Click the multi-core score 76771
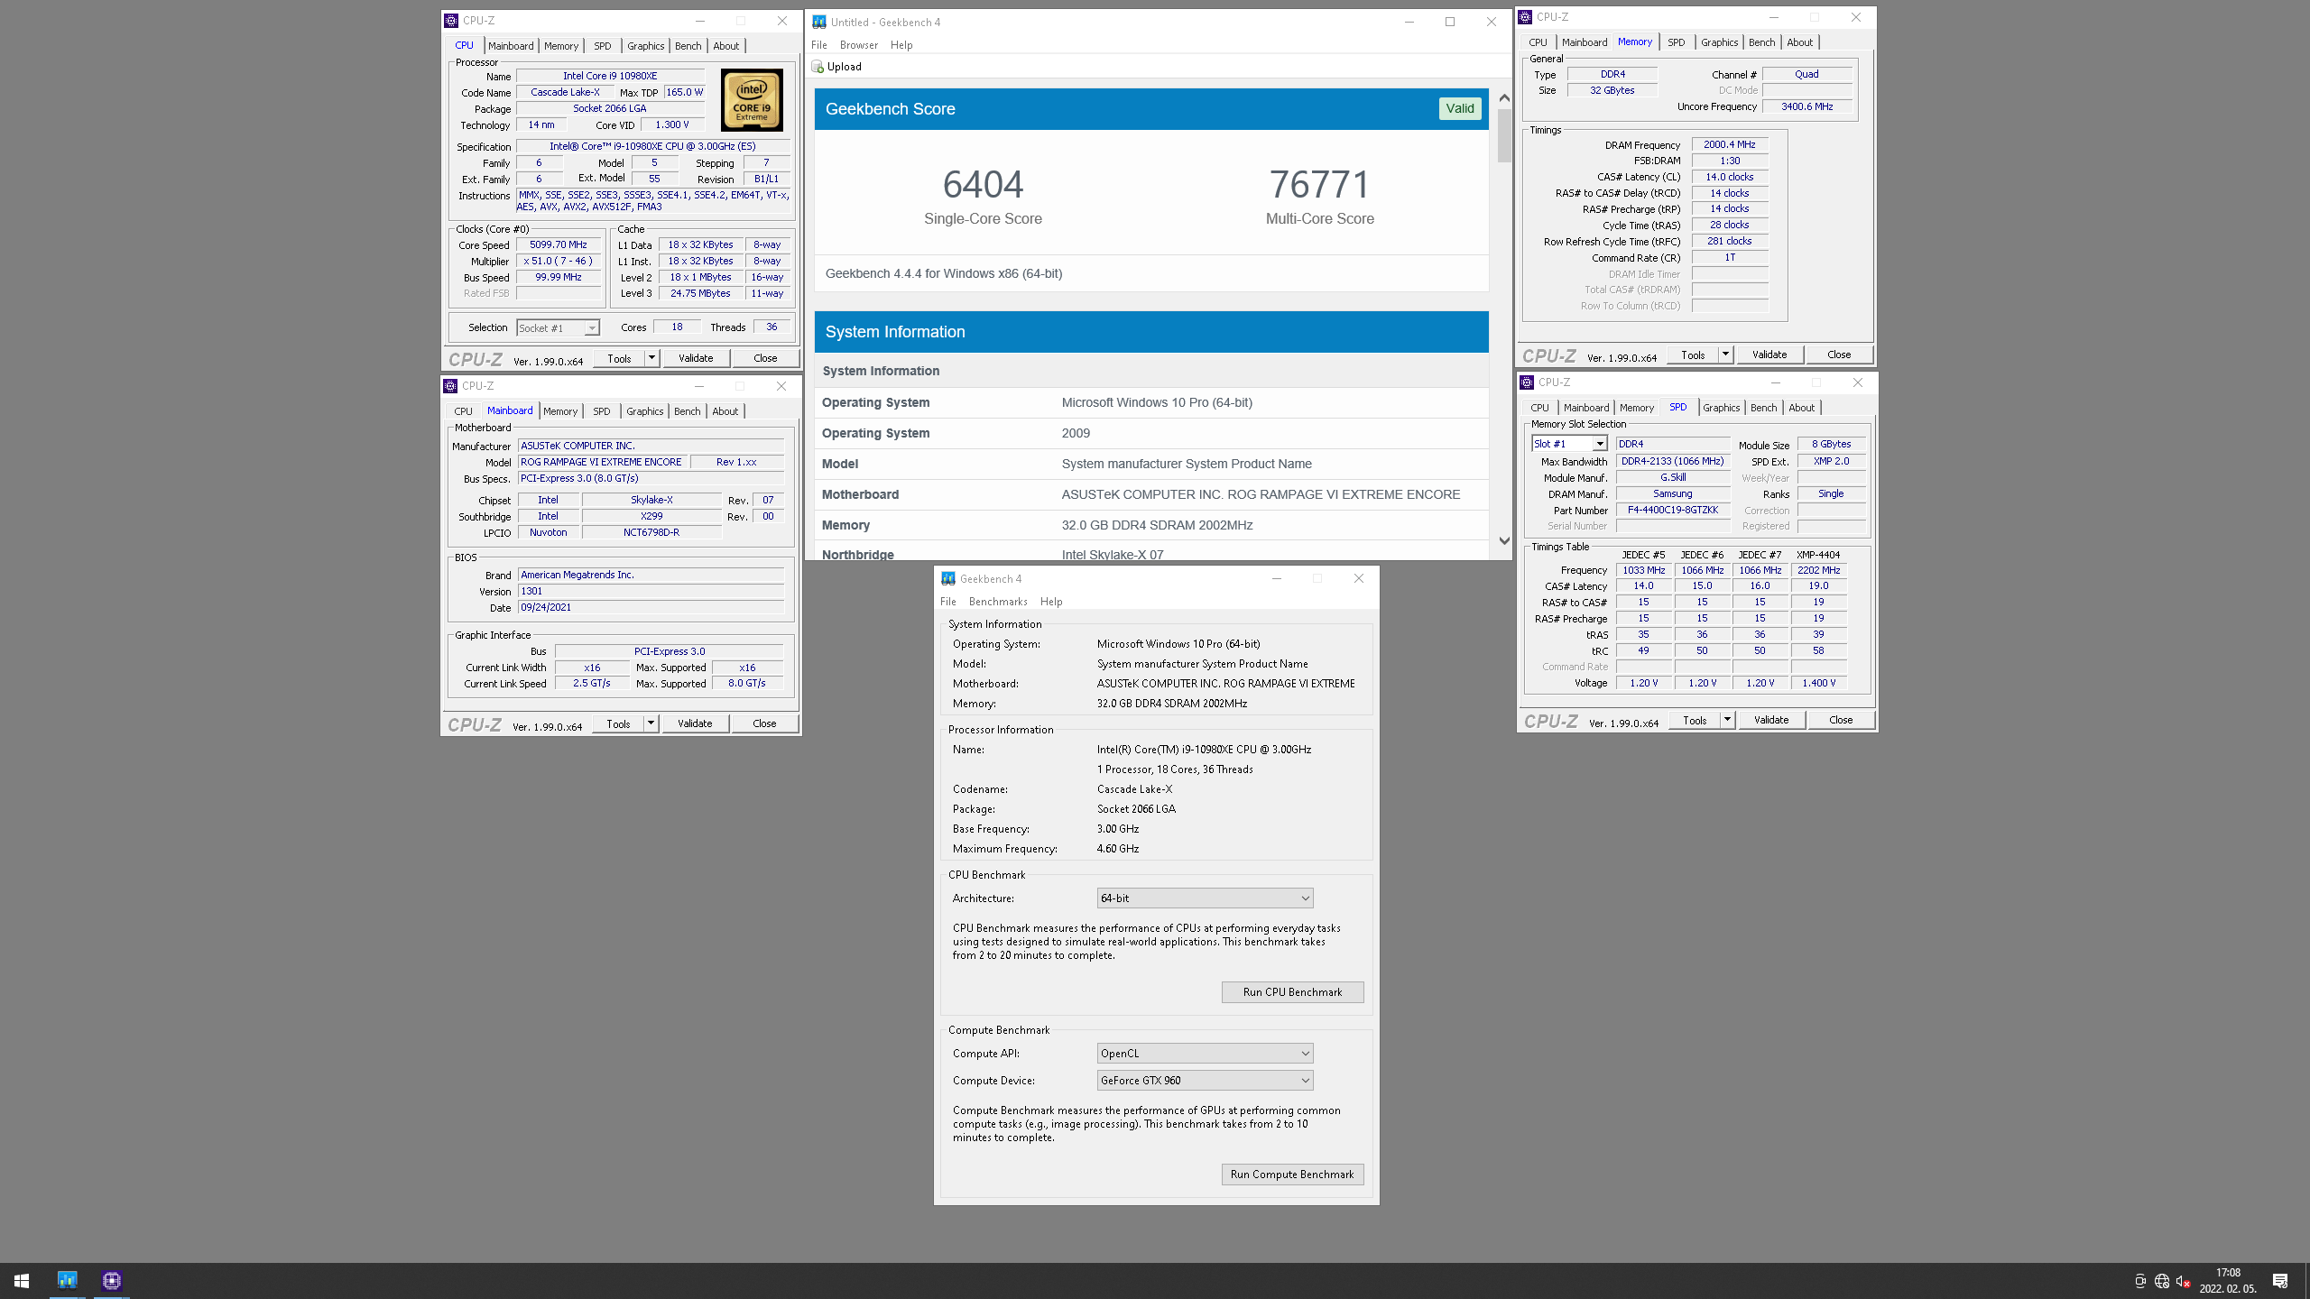 [x=1319, y=184]
